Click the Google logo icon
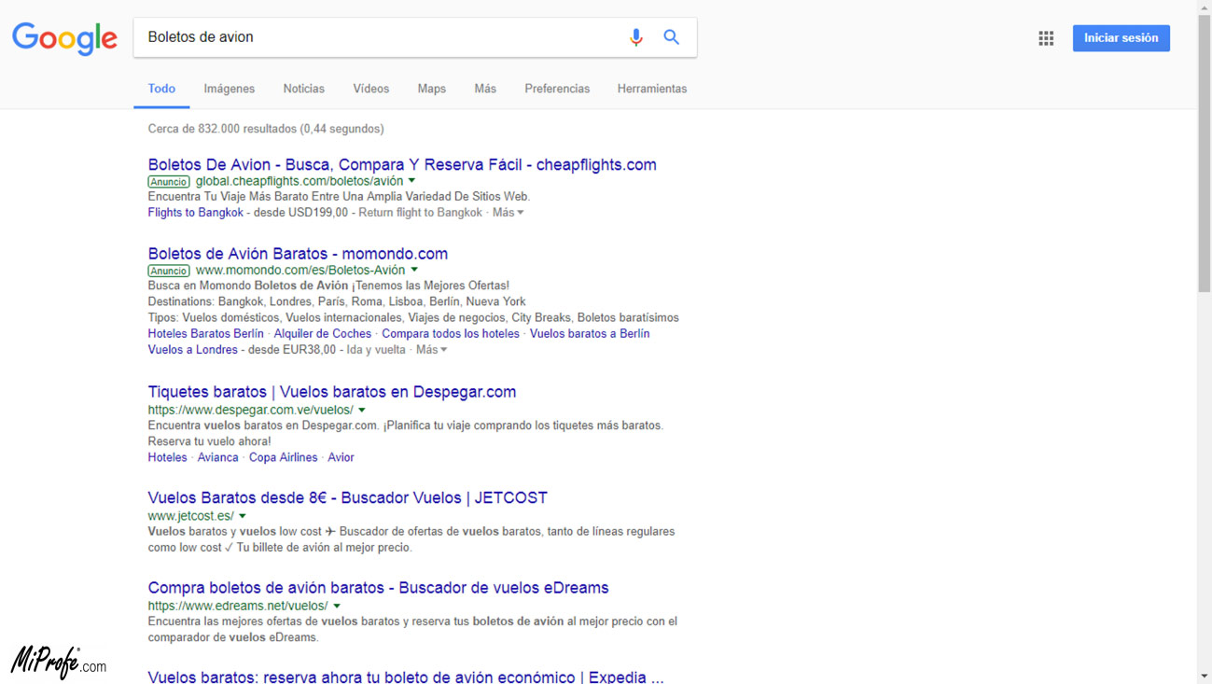 tap(63, 38)
